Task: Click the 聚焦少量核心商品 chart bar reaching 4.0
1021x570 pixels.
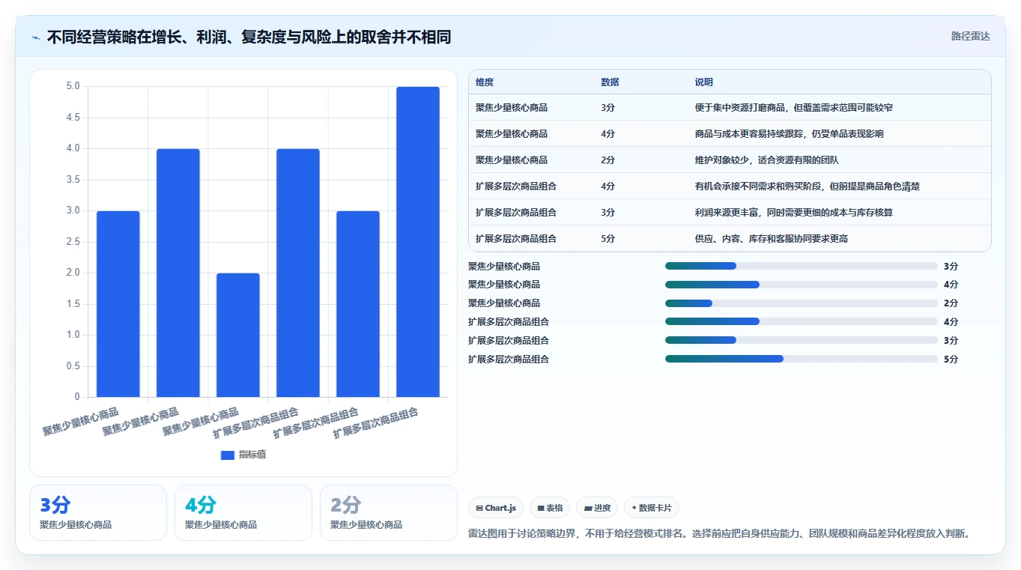Action: pos(178,273)
